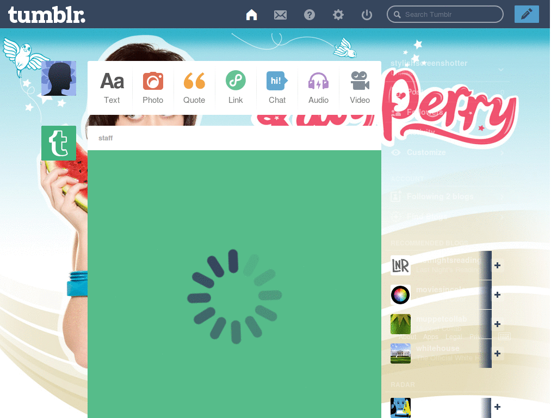Viewport: 557px width, 418px height.
Task: Create a new Text post
Action: point(112,88)
